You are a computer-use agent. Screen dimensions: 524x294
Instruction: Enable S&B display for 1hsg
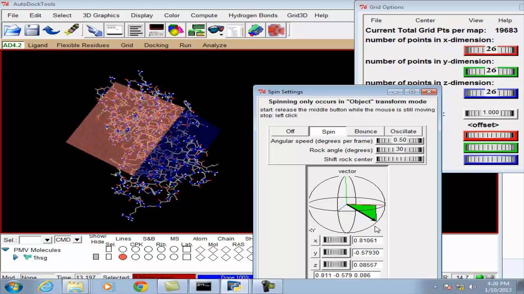[148, 257]
